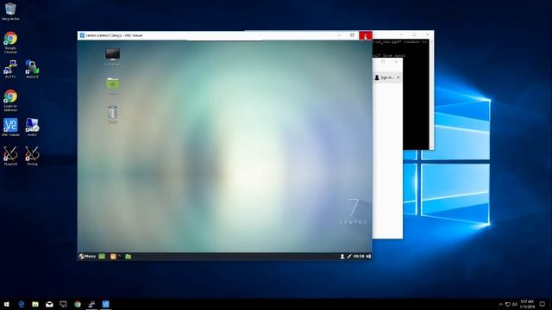Open File Explorer from the Windows taskbar

coord(35,304)
